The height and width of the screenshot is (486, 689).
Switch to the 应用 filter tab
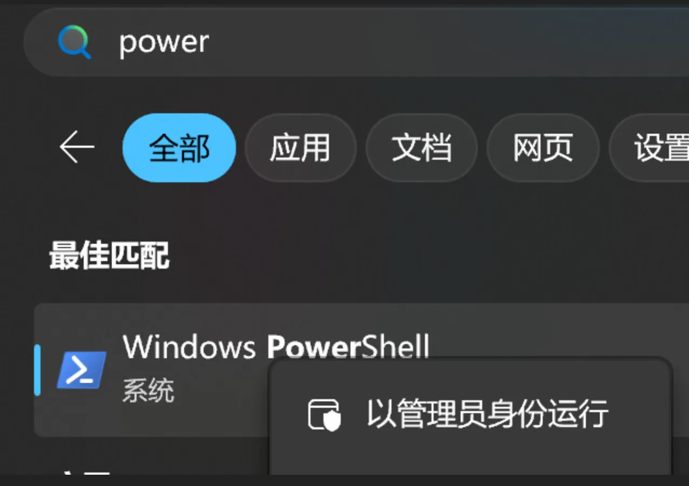[300, 147]
